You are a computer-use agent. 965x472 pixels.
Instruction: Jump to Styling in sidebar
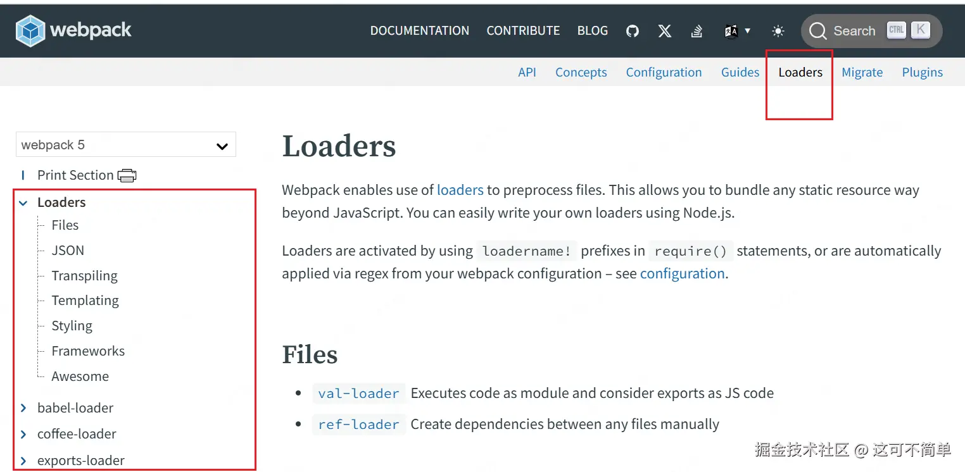point(72,326)
